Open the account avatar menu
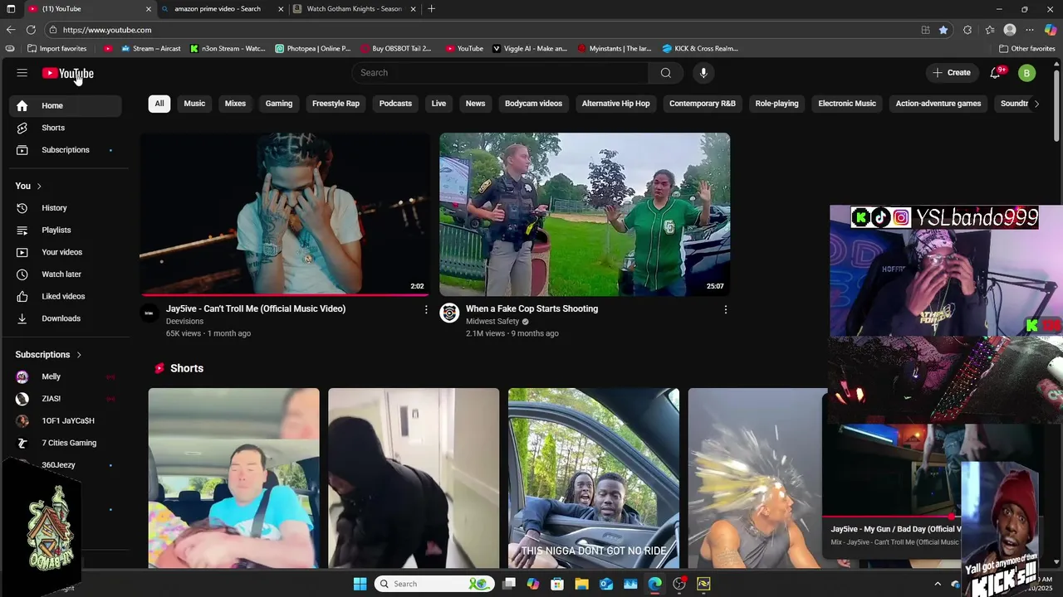 [x=1026, y=73]
